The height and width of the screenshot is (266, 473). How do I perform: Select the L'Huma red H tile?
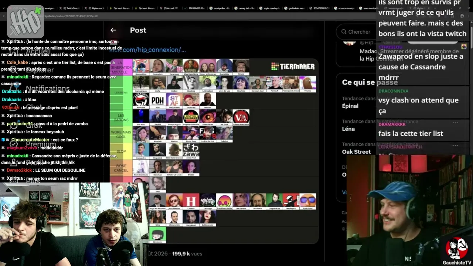pos(191,201)
